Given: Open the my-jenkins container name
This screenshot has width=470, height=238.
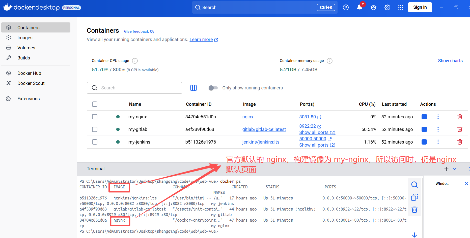Looking at the screenshot, I should (x=139, y=142).
